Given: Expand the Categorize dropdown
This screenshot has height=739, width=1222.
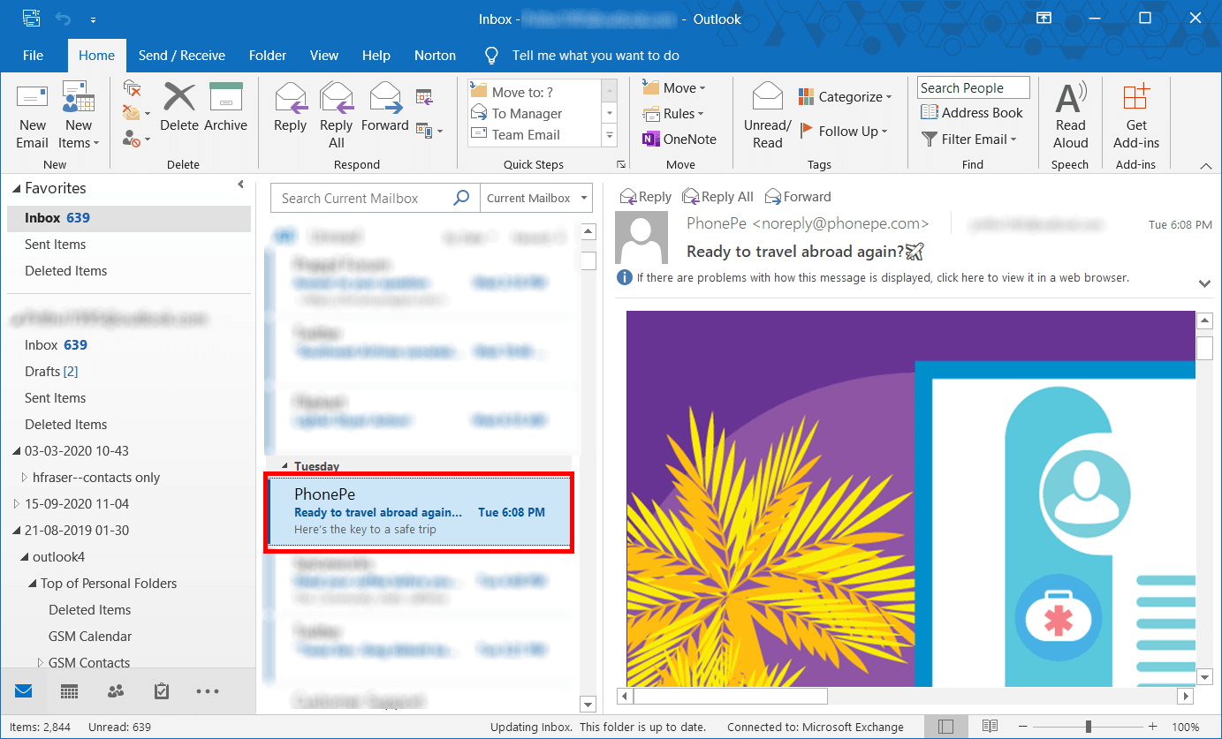Looking at the screenshot, I should (x=846, y=97).
